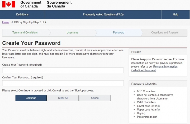This screenshot has height=124, width=190.
Task: Focus the Confirm Your Password field
Action: pyautogui.click(x=63, y=83)
